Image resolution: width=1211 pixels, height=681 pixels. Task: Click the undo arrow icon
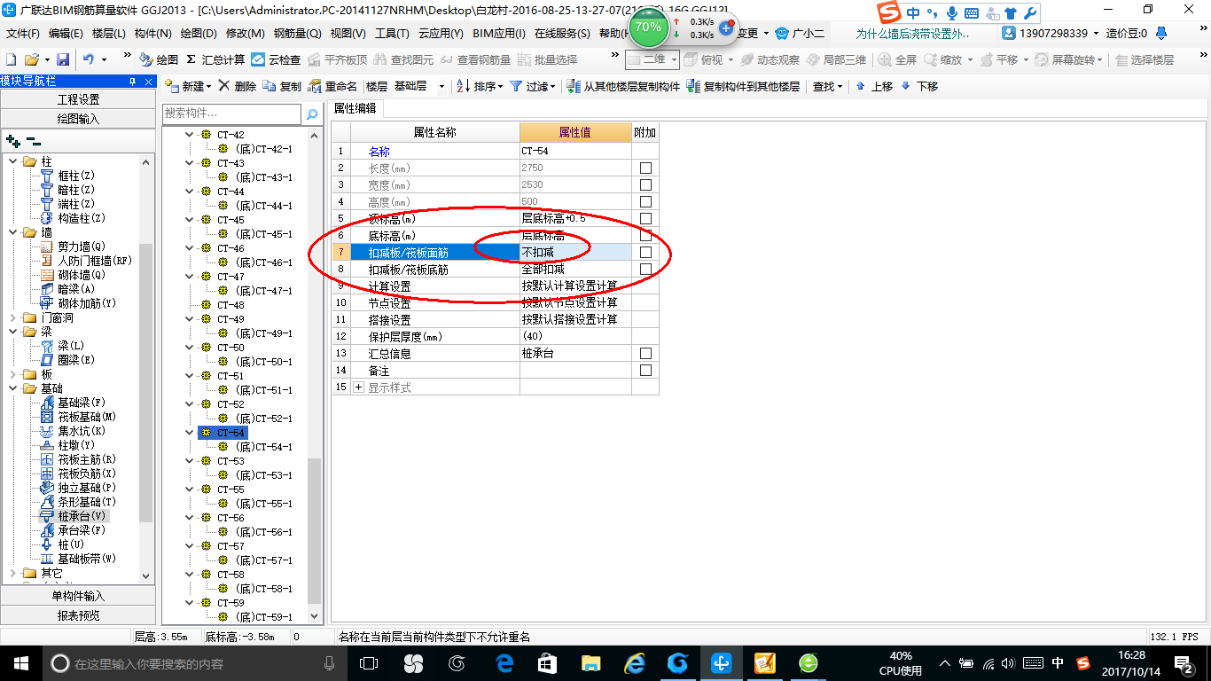pyautogui.click(x=89, y=59)
